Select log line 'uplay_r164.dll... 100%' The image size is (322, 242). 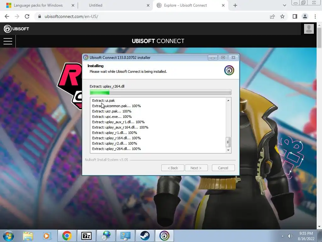116,138
